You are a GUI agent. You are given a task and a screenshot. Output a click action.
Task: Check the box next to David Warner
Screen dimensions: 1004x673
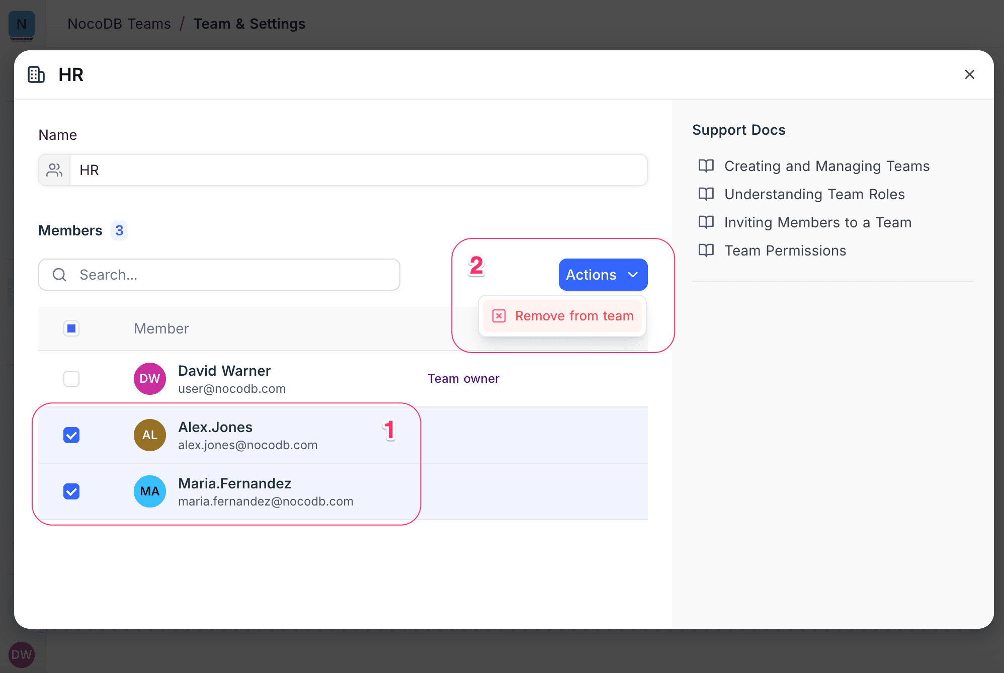click(x=71, y=379)
